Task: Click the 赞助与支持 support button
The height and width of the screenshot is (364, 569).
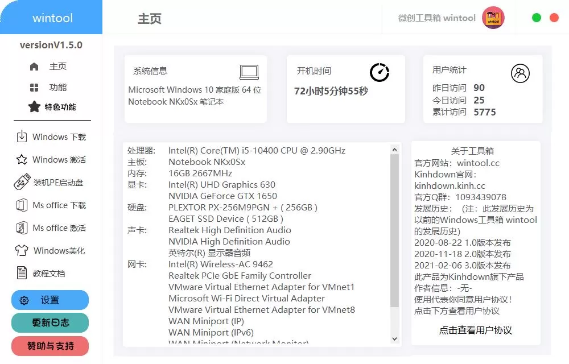Action: tap(50, 346)
